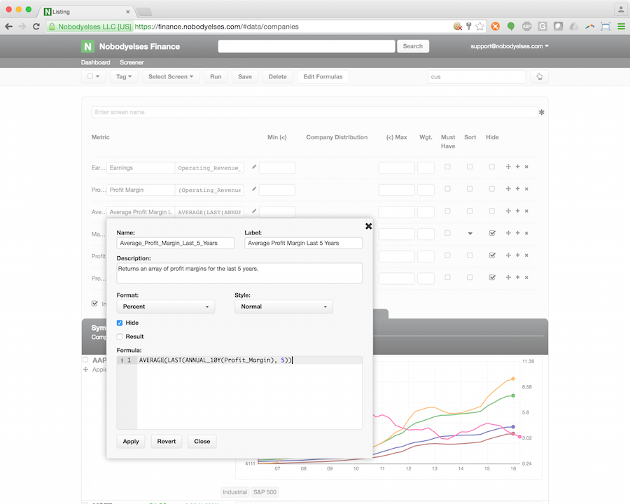Screen dimensions: 630x504
Task: Click the pencil edit icon for Earnings row
Action: coord(254,167)
